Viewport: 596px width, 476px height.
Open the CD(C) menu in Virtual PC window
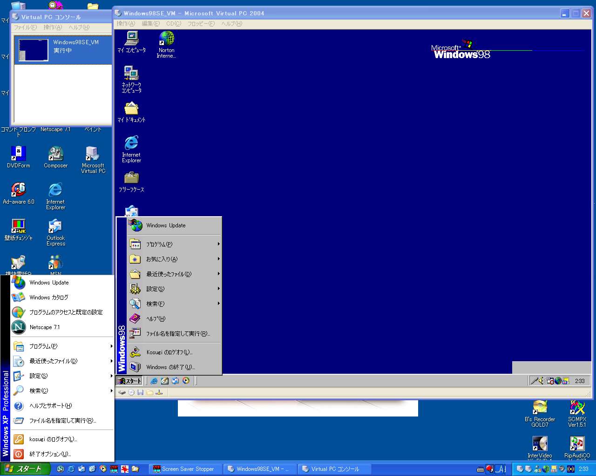point(174,24)
